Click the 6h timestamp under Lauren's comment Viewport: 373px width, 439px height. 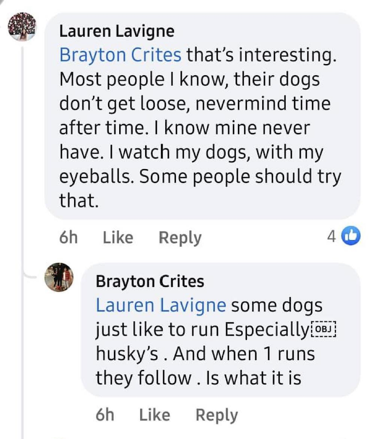click(68, 238)
